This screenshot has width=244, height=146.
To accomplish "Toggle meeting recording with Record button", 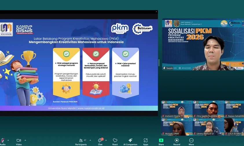I will coord(177,141).
